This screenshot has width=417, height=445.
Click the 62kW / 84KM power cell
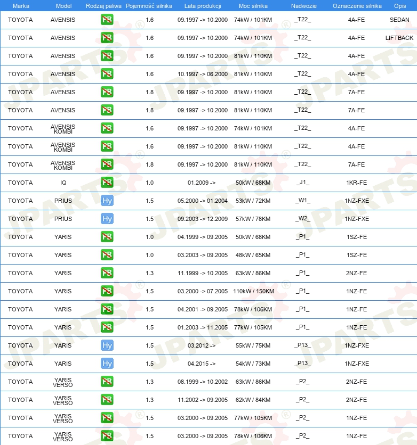coord(253,400)
